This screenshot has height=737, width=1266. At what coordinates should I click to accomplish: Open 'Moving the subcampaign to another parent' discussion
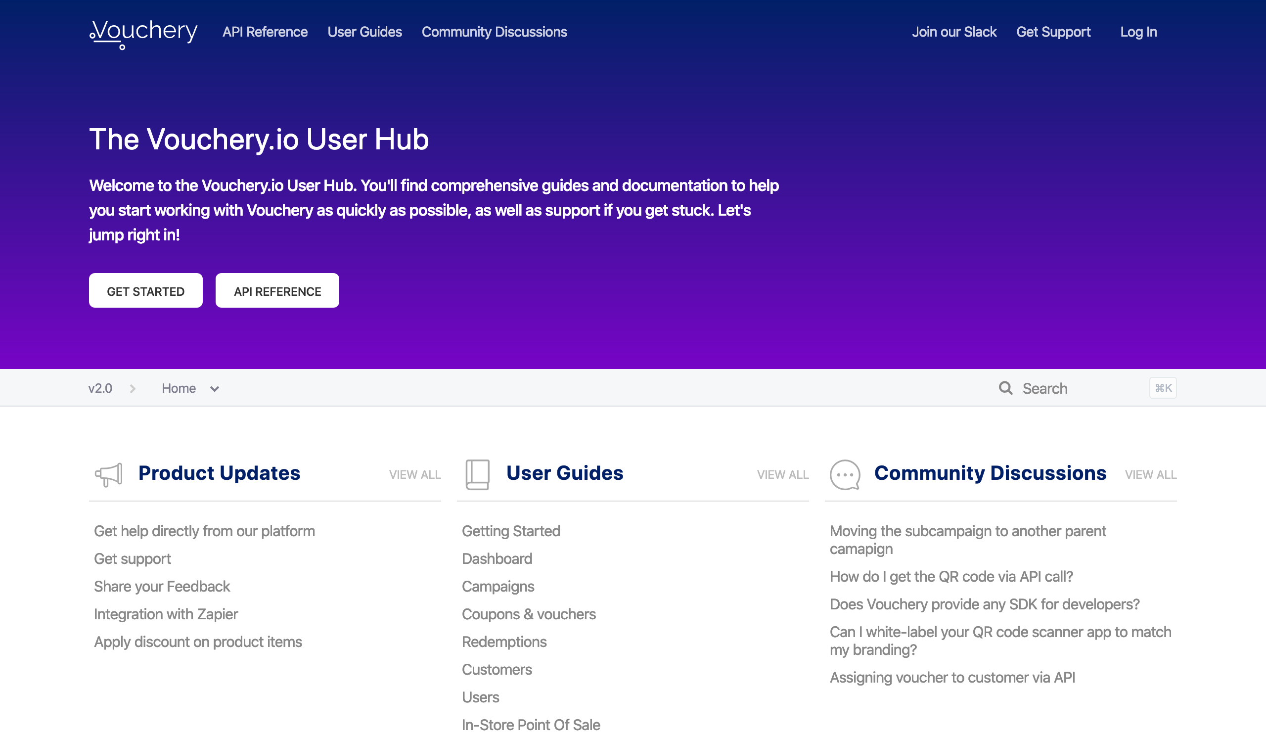(968, 540)
